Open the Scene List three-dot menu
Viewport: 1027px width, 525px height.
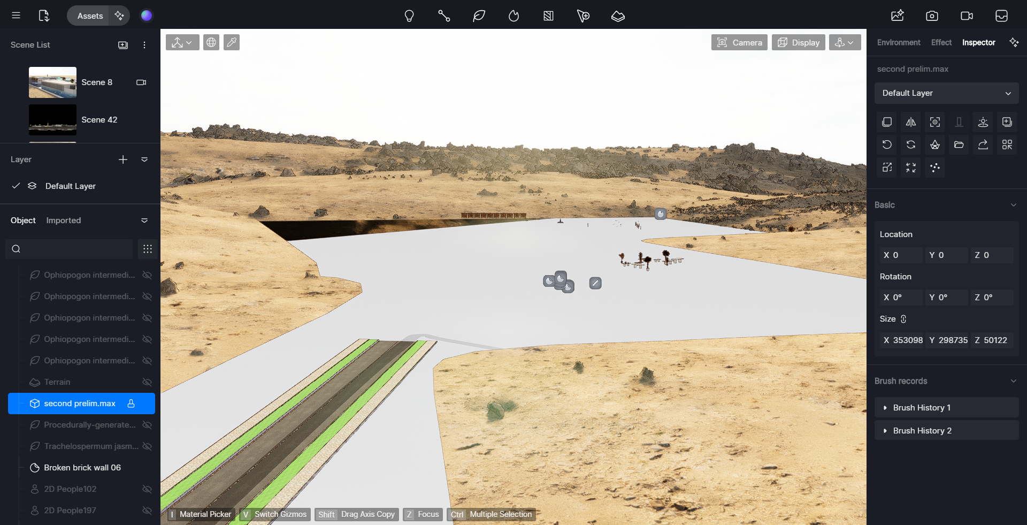144,45
